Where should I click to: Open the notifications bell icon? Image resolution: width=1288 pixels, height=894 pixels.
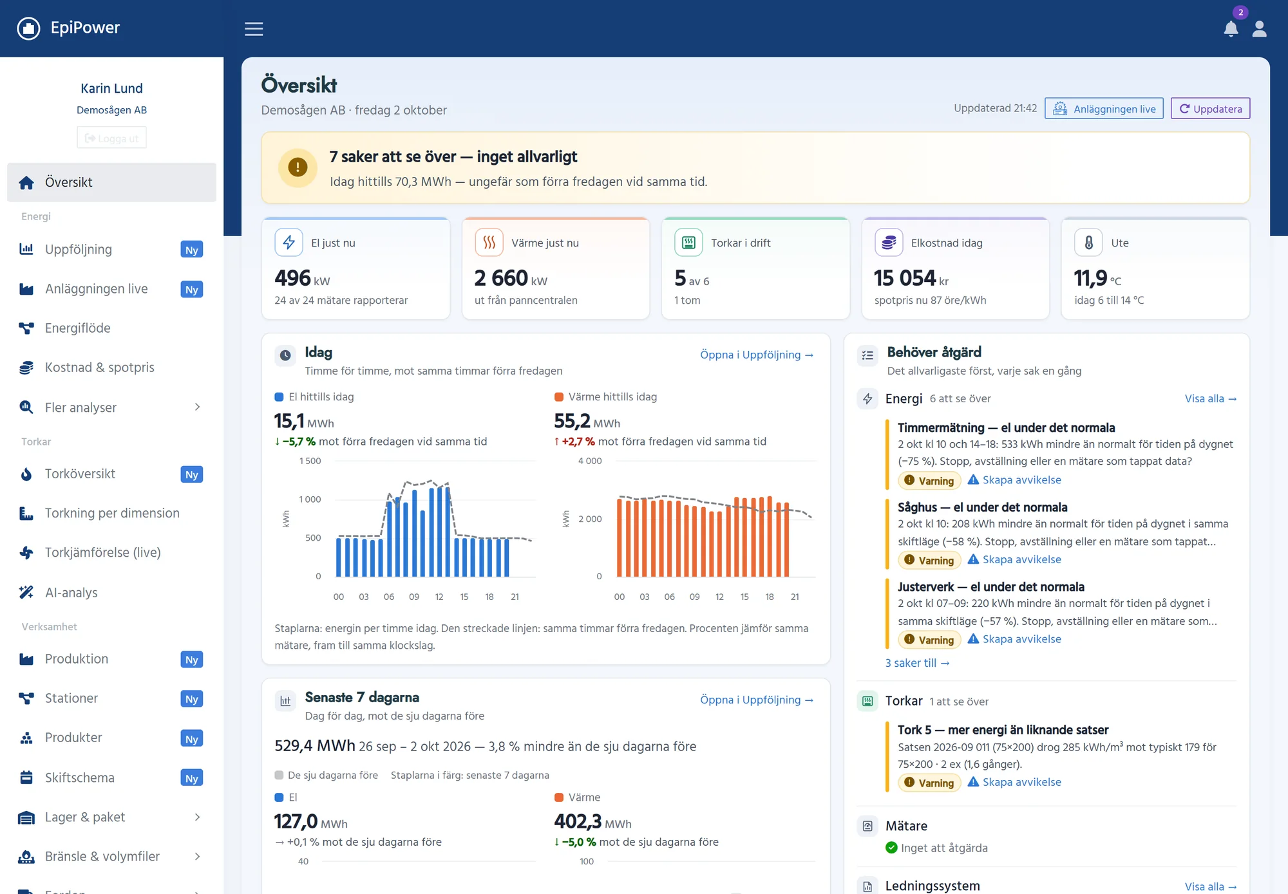(1231, 28)
